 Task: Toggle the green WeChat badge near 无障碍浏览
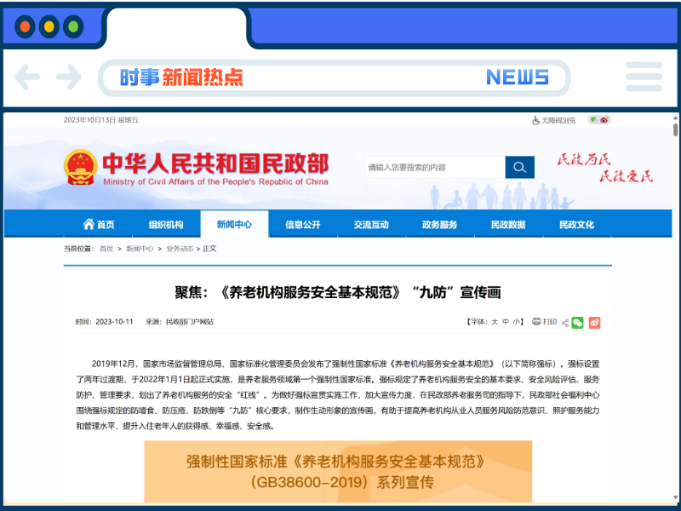coord(593,119)
